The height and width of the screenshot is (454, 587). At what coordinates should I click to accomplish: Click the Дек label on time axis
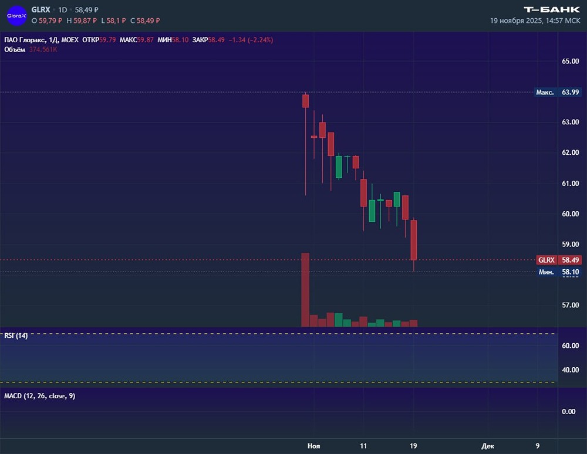click(488, 446)
